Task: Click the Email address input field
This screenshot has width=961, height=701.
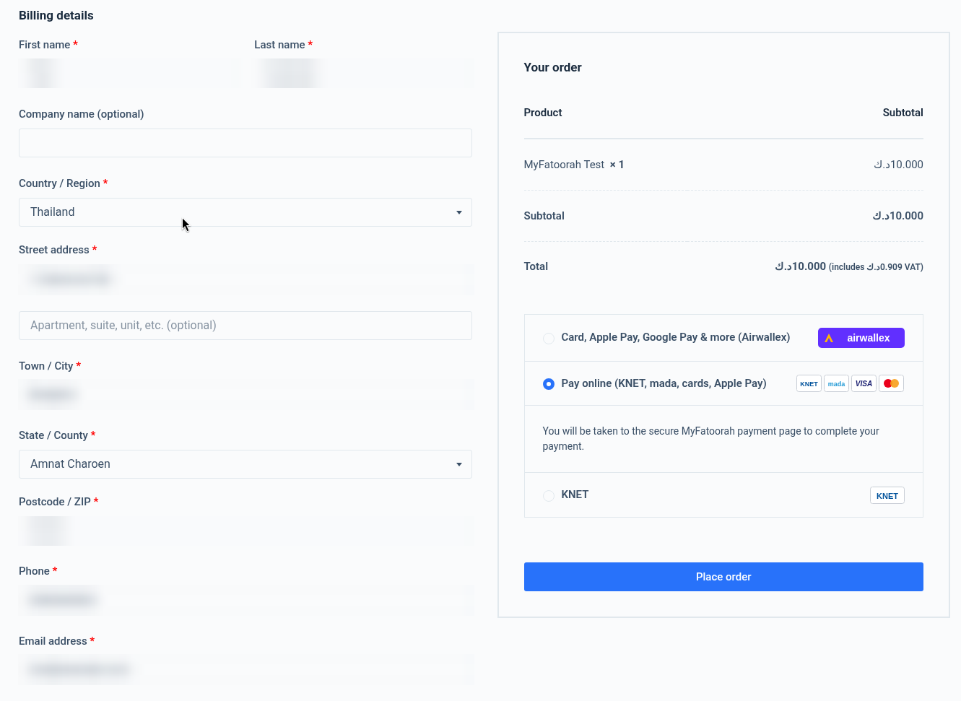Action: point(245,670)
